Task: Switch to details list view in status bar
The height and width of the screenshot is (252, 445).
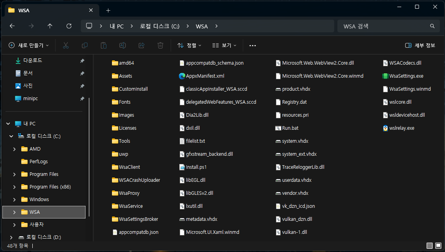Action: pyautogui.click(x=430, y=246)
